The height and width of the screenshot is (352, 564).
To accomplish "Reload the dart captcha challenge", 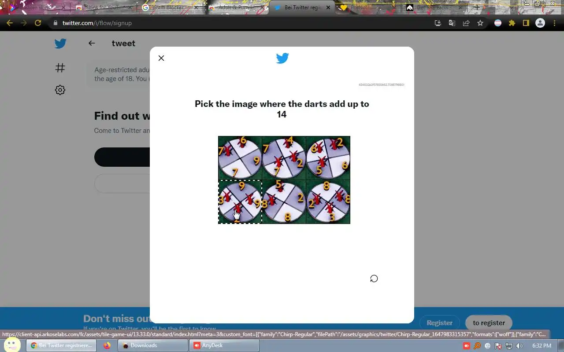I will pyautogui.click(x=374, y=279).
